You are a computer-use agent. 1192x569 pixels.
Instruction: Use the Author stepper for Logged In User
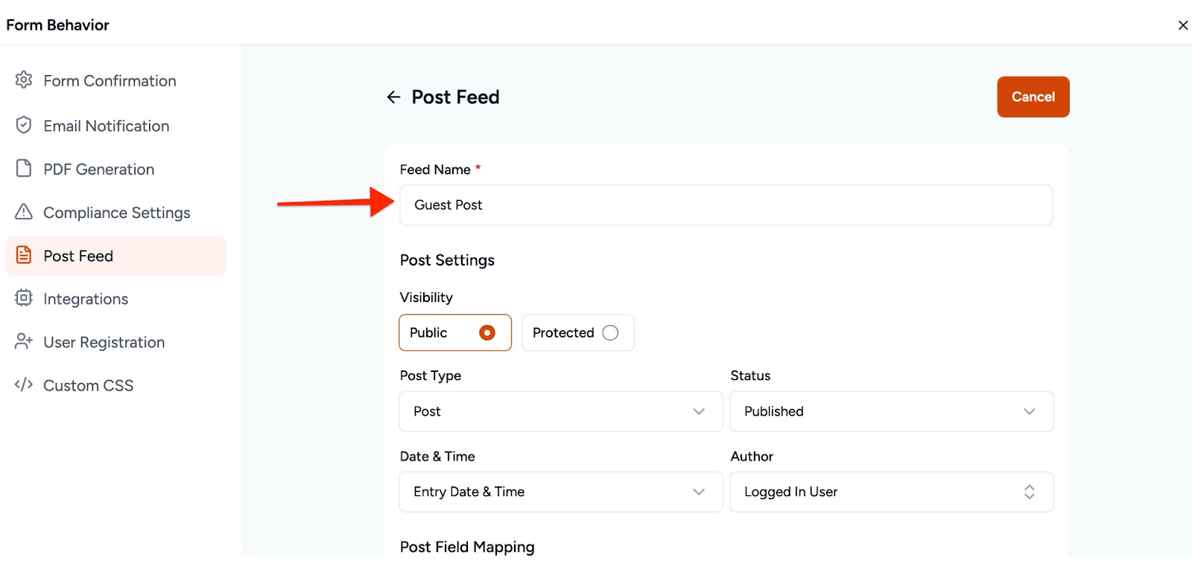pyautogui.click(x=1029, y=492)
